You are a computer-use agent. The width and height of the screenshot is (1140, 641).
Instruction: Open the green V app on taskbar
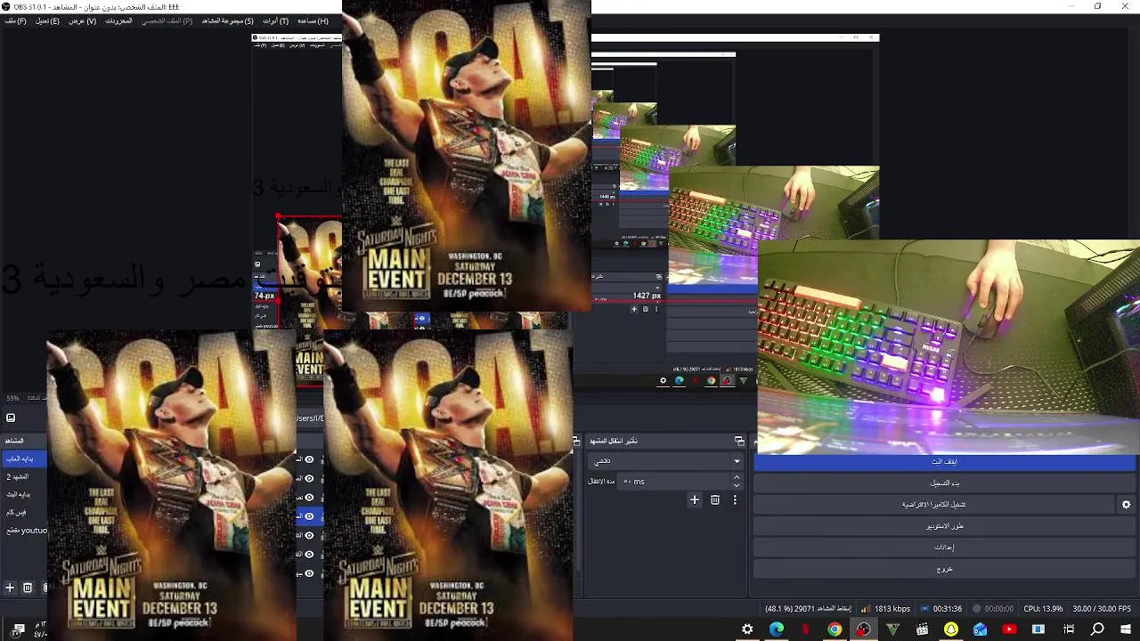point(893,629)
